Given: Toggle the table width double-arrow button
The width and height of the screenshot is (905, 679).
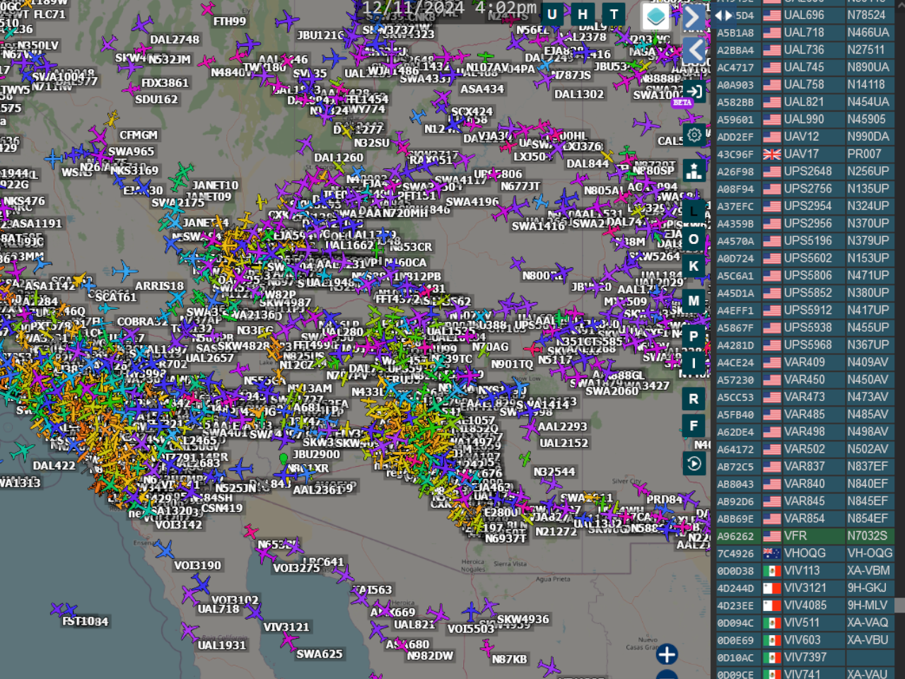Looking at the screenshot, I should (723, 15).
